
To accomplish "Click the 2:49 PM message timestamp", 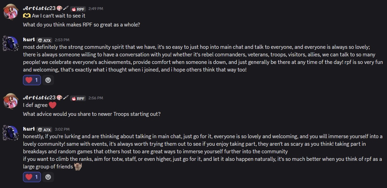I will 96,9.
